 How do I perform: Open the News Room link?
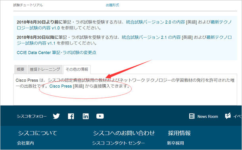coord(208,117)
